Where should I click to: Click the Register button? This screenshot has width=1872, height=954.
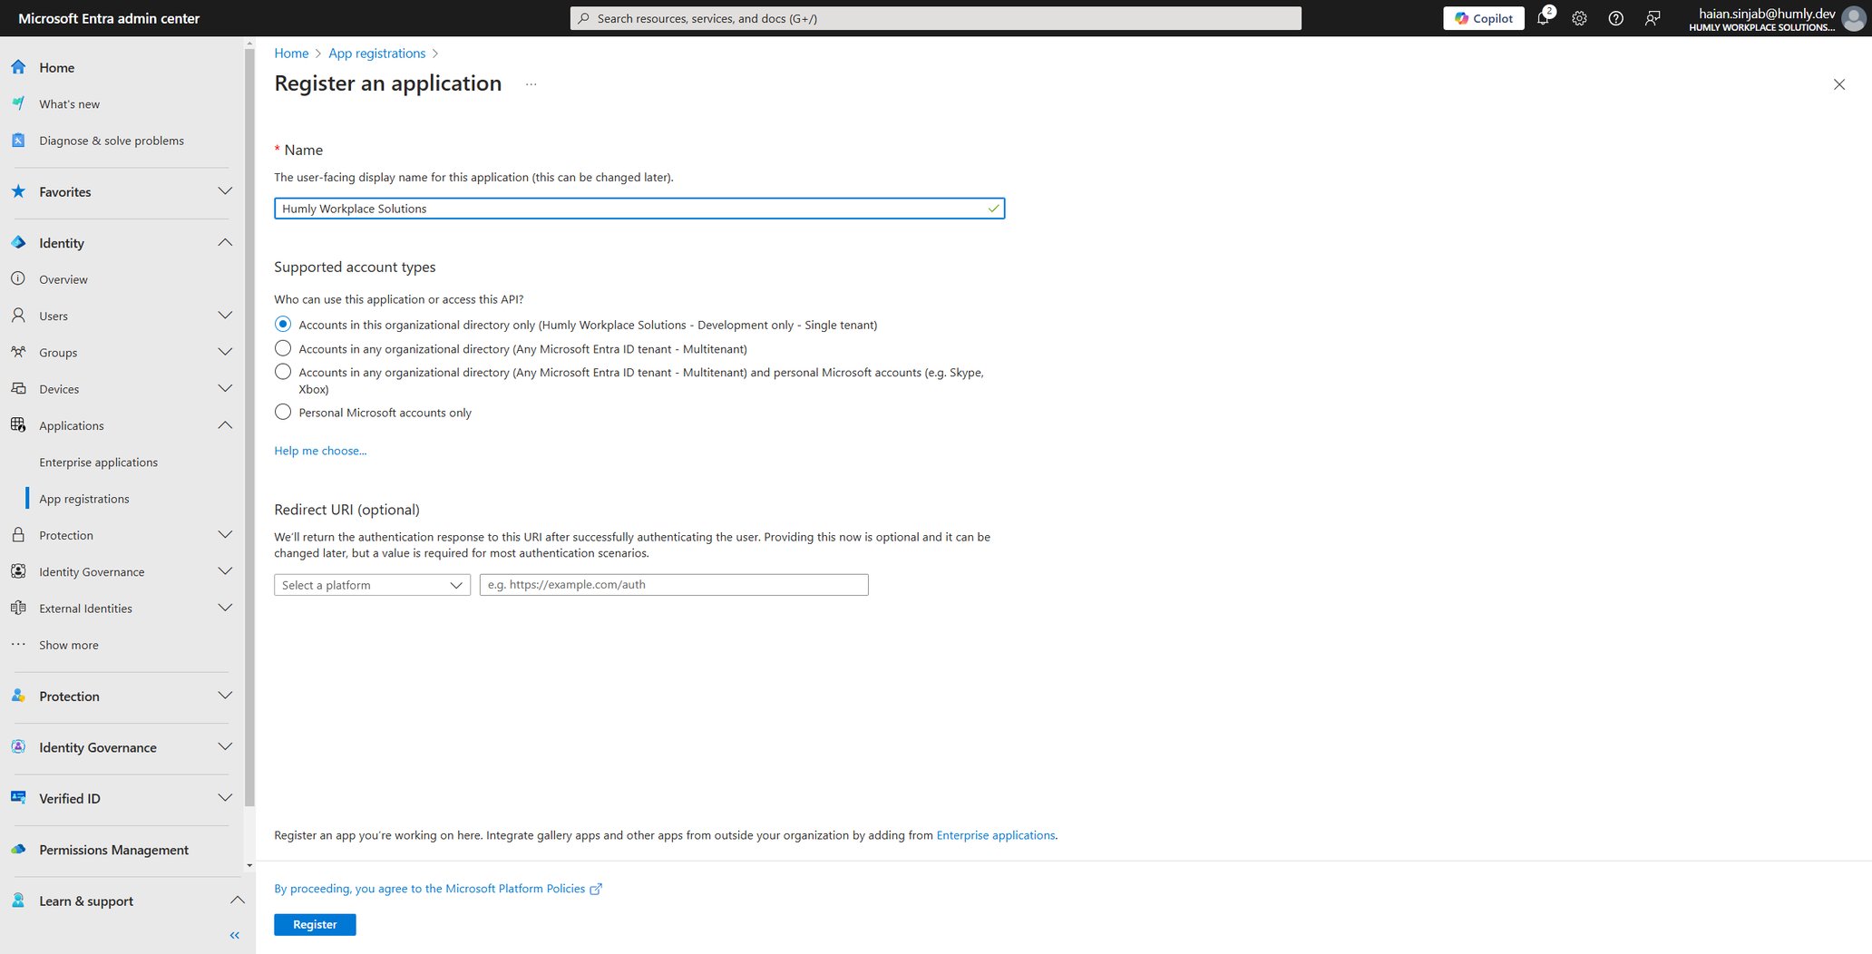(315, 924)
